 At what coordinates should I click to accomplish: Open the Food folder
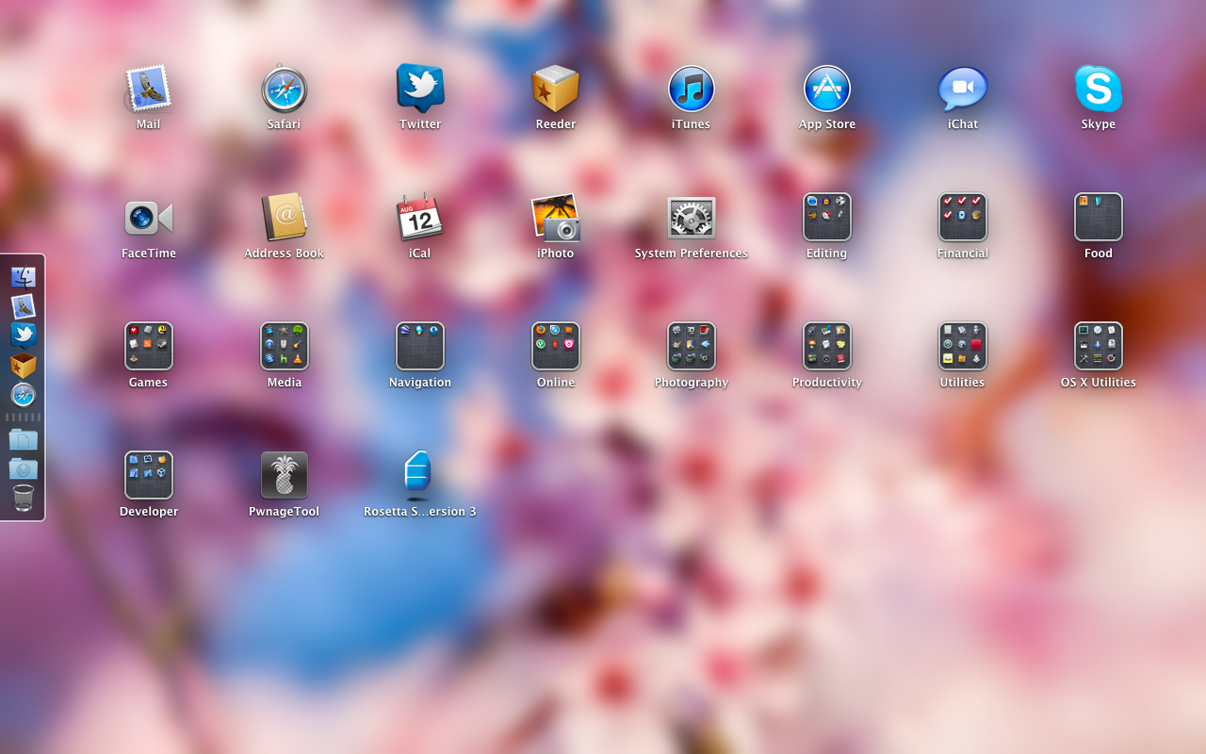click(x=1099, y=218)
